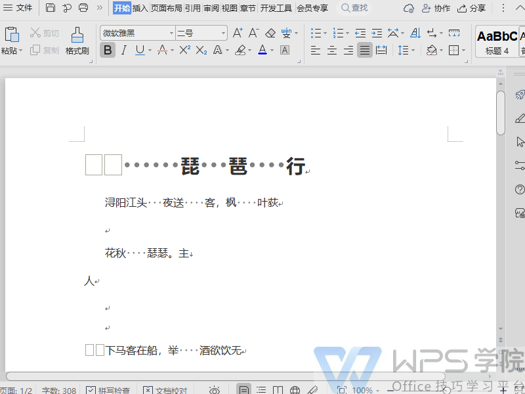Click the print icon
525x394 pixels.
click(83, 8)
